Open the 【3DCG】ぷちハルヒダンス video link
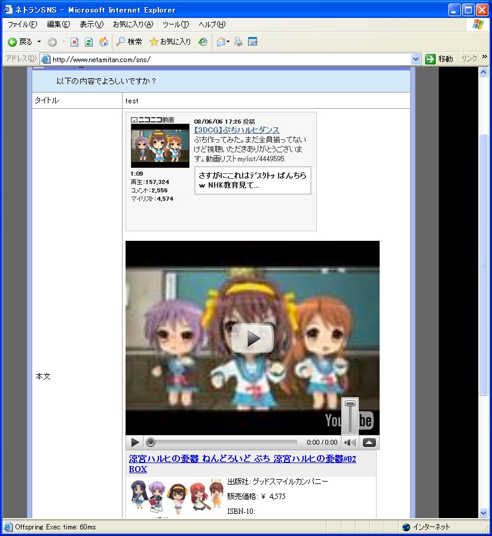The height and width of the screenshot is (536, 492). (237, 130)
